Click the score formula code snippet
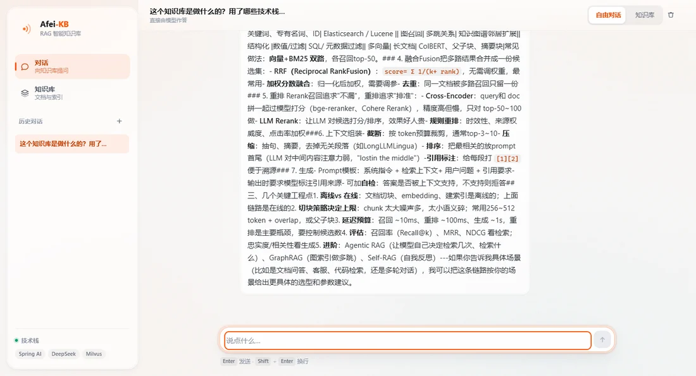This screenshot has height=376, width=696. click(x=421, y=71)
